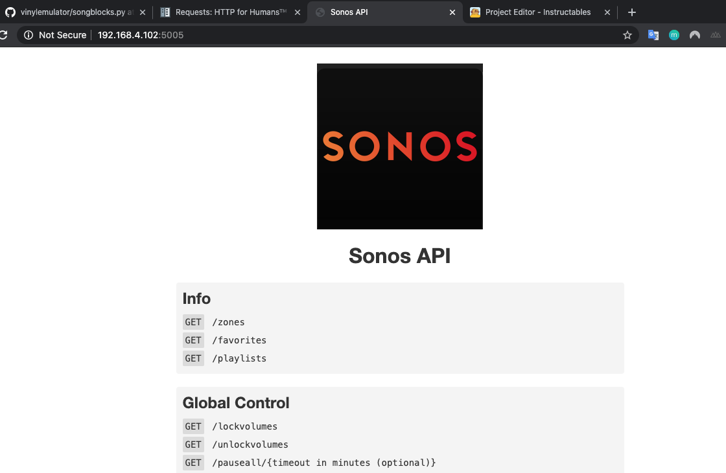Click the Sonos logo image
This screenshot has width=726, height=473.
tap(399, 146)
